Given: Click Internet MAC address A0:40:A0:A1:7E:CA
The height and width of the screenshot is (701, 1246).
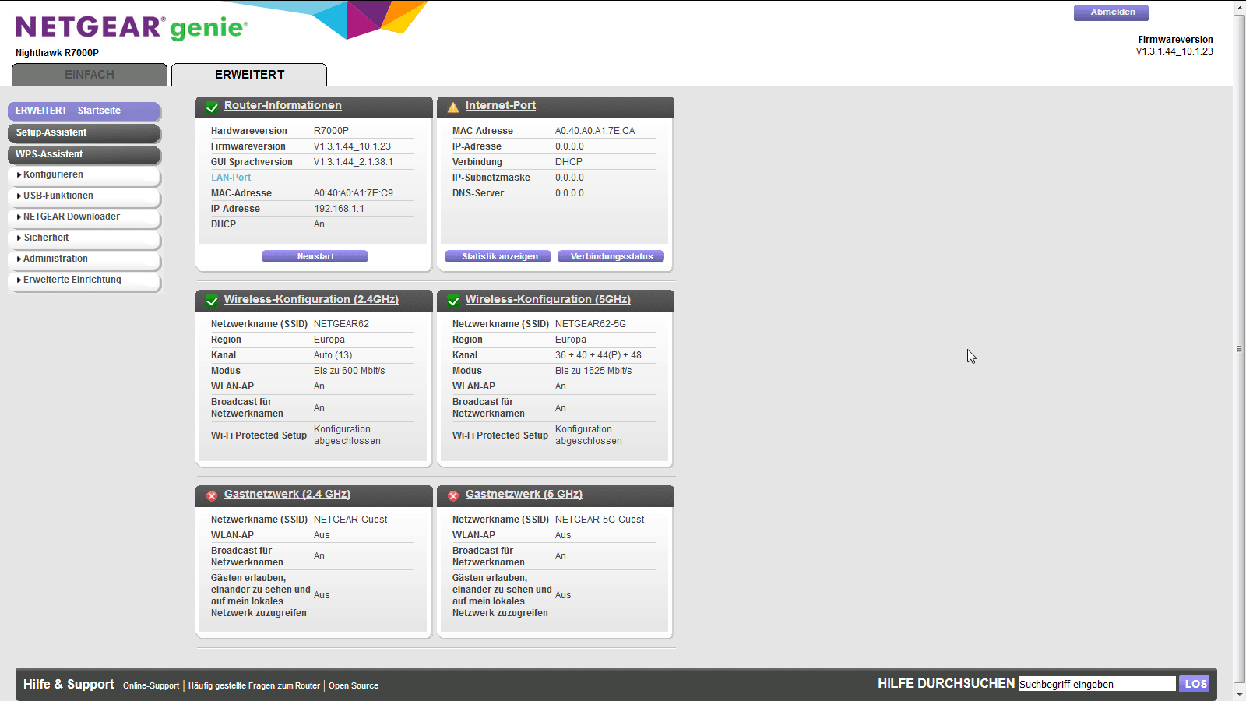Looking at the screenshot, I should (x=595, y=131).
